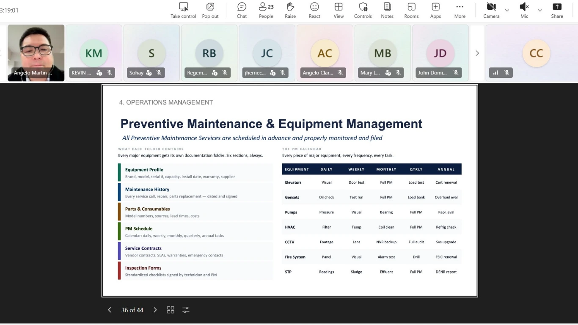
Task: Click Take control in meeting toolbar
Action: click(x=183, y=11)
